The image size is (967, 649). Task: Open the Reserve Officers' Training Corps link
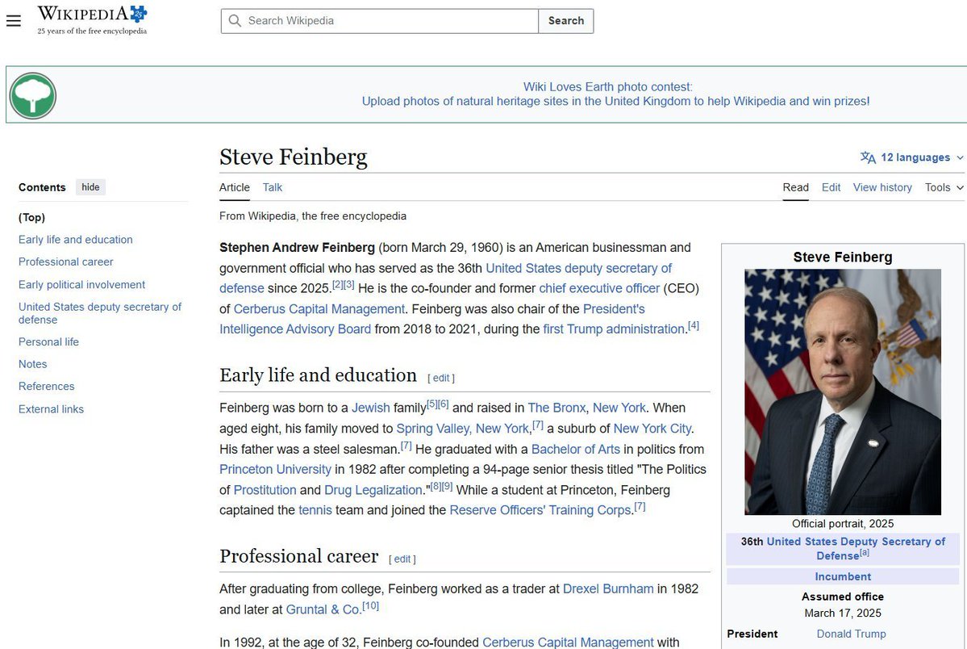tap(540, 510)
